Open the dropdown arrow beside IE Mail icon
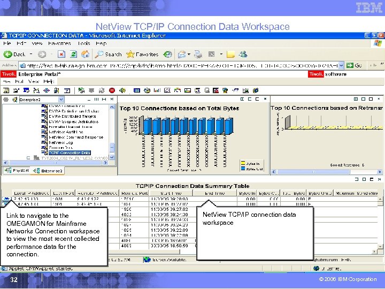Viewport: 385px width, 289px height. click(x=189, y=54)
